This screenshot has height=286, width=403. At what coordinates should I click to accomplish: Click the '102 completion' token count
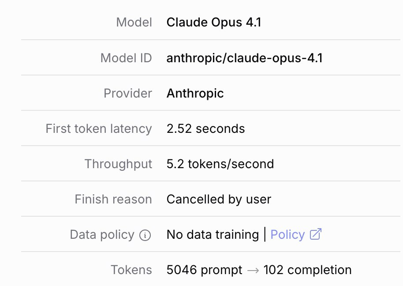pos(307,270)
